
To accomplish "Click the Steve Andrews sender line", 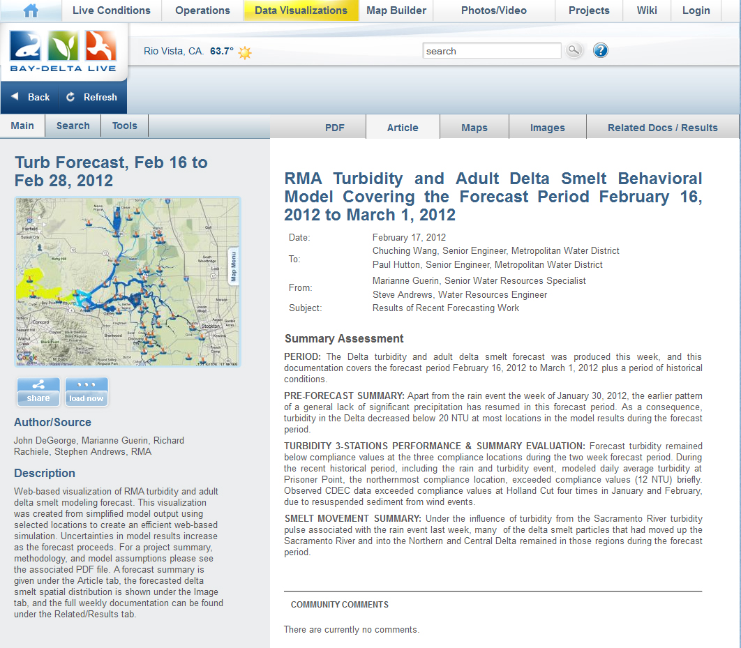I will [x=459, y=295].
